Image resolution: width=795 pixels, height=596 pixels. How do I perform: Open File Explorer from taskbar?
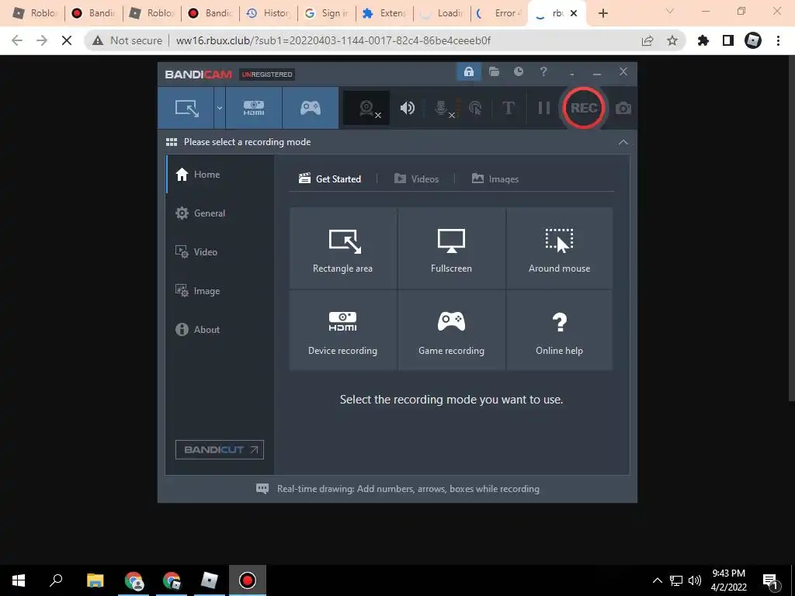(95, 580)
